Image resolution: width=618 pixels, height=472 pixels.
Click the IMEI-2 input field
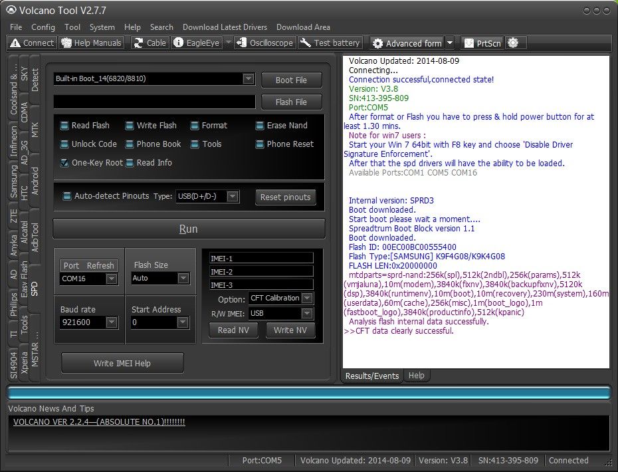tap(261, 272)
